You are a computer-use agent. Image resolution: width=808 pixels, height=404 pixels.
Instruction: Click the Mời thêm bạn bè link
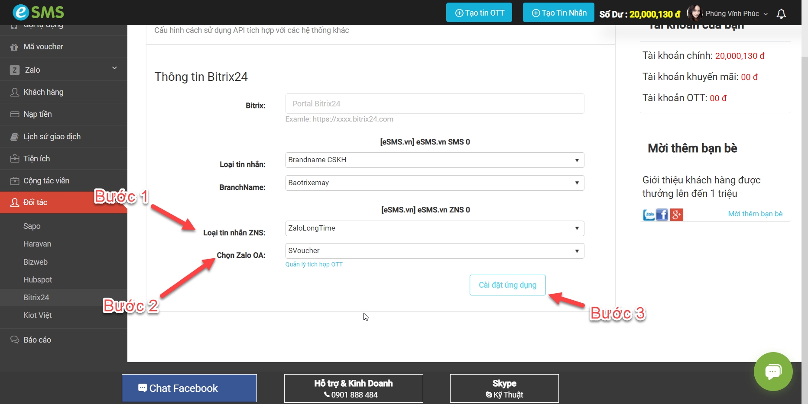tap(755, 214)
